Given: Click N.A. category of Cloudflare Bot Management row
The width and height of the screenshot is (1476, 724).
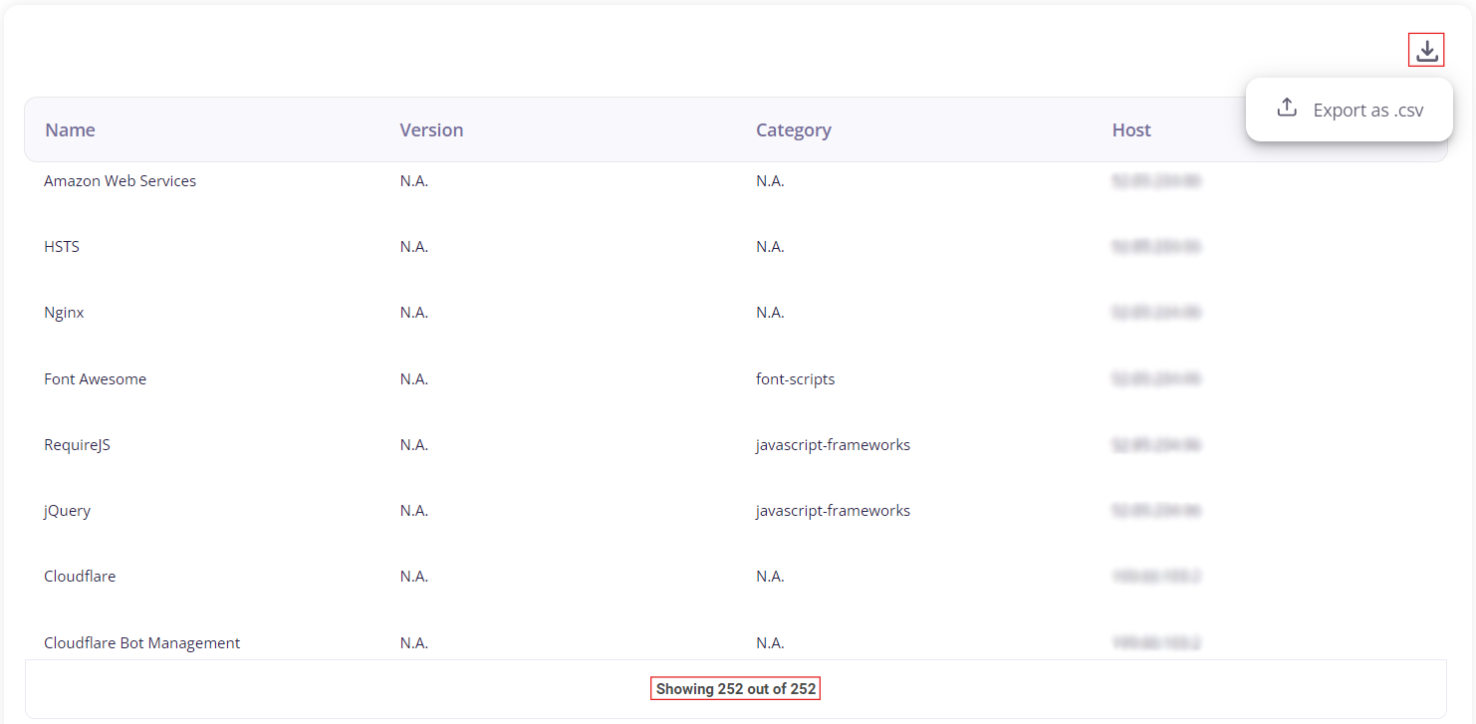Looking at the screenshot, I should pyautogui.click(x=770, y=643).
